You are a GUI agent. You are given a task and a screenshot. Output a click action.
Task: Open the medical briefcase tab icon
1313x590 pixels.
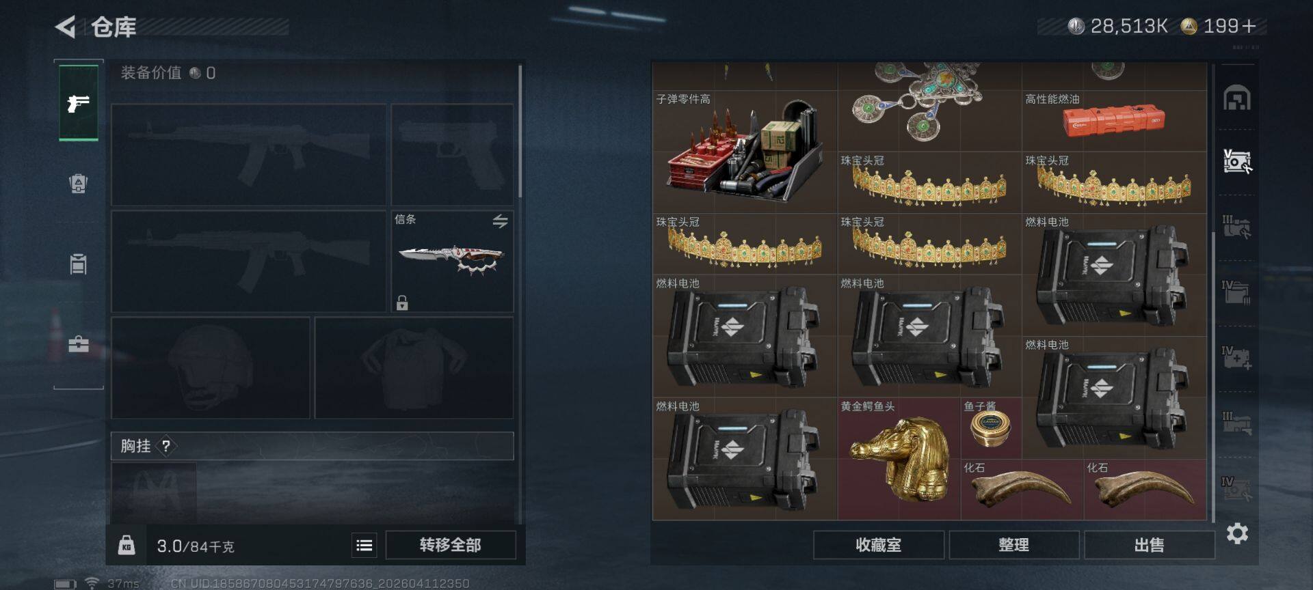pyautogui.click(x=79, y=343)
